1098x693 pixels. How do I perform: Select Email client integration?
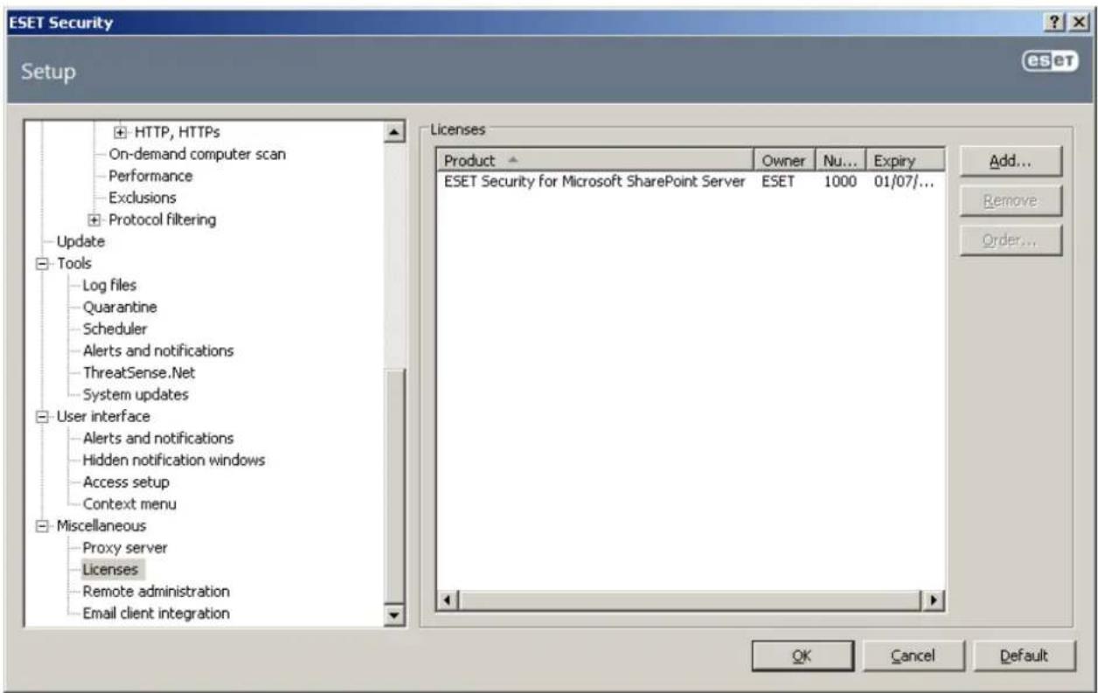click(x=156, y=613)
